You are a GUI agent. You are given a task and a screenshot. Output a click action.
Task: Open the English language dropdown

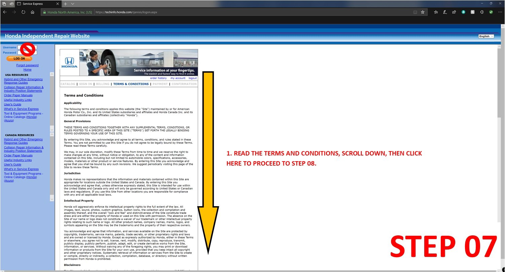pyautogui.click(x=486, y=36)
